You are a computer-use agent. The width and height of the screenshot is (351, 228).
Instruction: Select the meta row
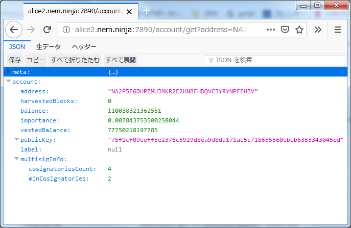[176, 72]
